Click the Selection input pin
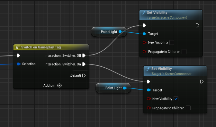 tap(18, 64)
